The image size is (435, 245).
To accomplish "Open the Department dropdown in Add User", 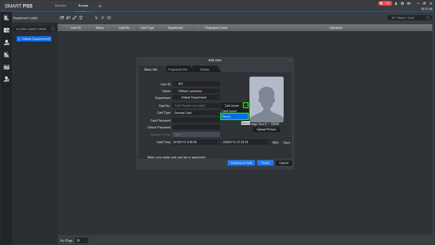I will [x=196, y=98].
